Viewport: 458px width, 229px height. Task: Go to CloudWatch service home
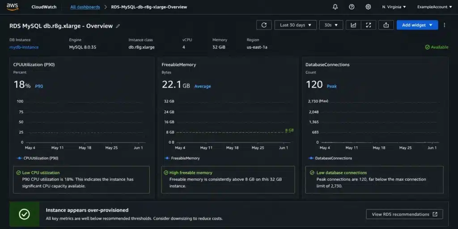pyautogui.click(x=44, y=7)
